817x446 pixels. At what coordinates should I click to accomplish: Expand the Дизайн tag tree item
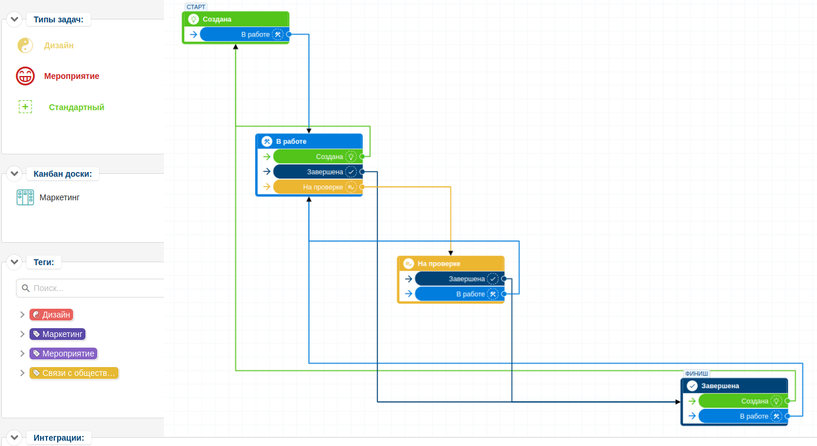(22, 315)
